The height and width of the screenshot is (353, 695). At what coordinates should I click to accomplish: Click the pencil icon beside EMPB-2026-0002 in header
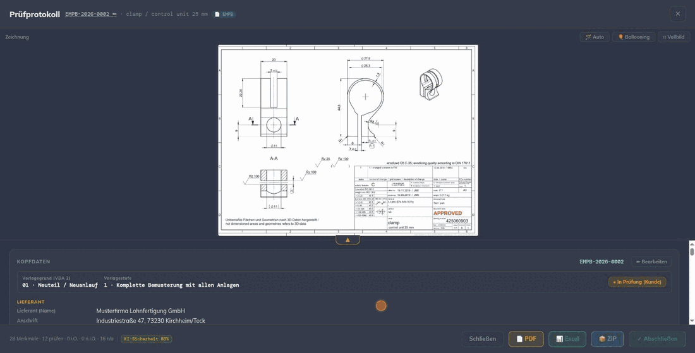pos(114,14)
